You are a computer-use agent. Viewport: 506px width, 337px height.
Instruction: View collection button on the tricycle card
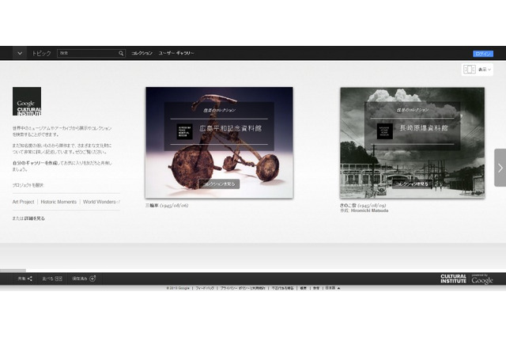pyautogui.click(x=218, y=184)
